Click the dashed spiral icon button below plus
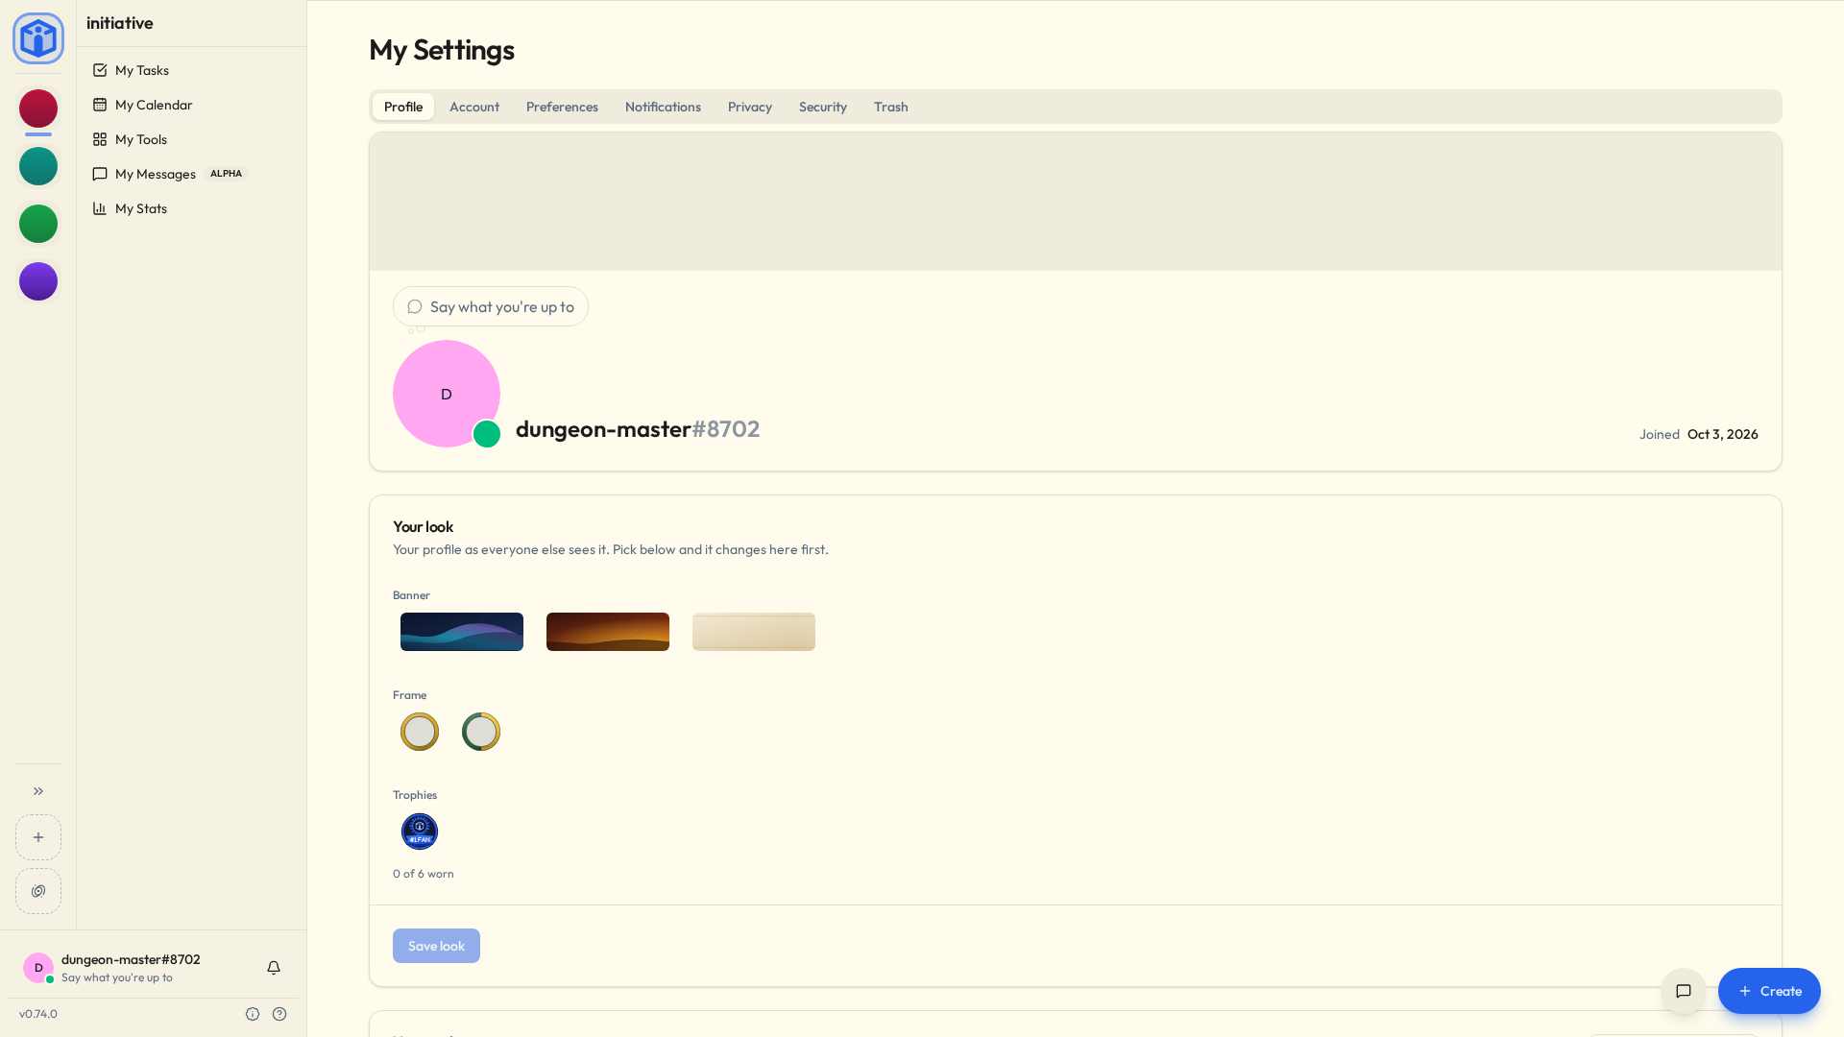The height and width of the screenshot is (1037, 1844). tap(38, 891)
